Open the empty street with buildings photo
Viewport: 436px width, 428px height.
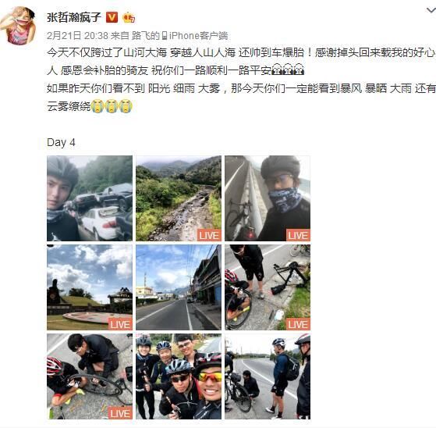(179, 287)
